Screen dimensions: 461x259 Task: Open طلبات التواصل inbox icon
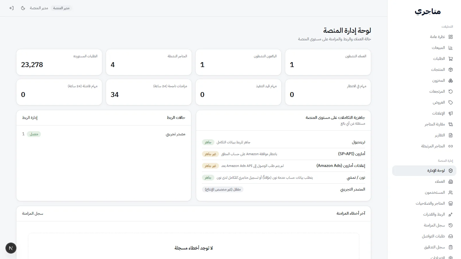pyautogui.click(x=451, y=236)
